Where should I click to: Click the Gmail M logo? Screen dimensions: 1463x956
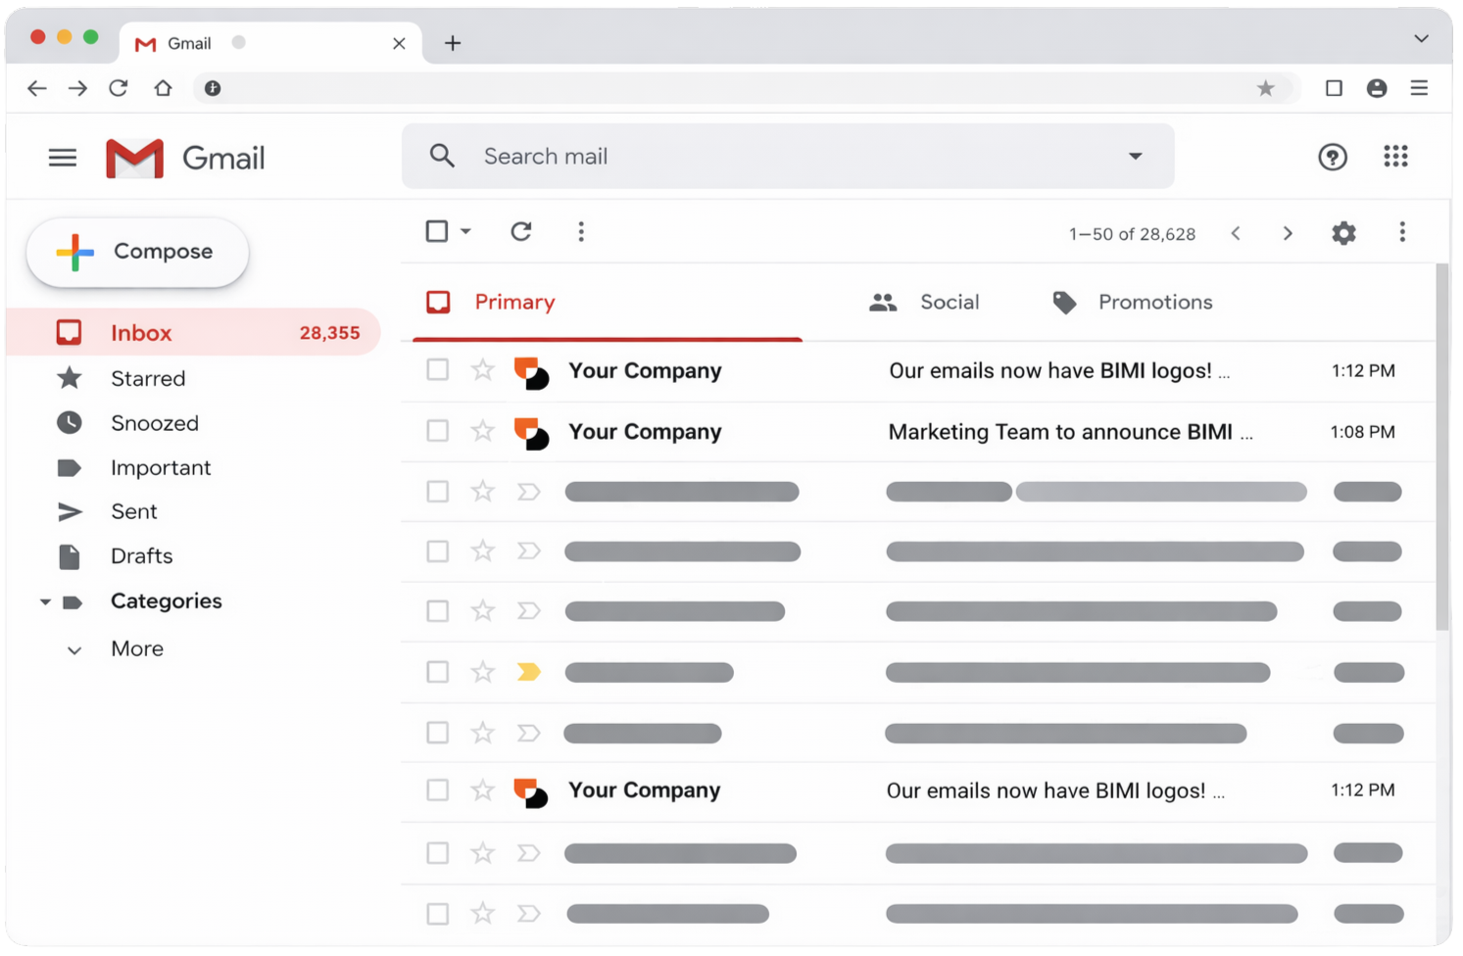(x=134, y=159)
